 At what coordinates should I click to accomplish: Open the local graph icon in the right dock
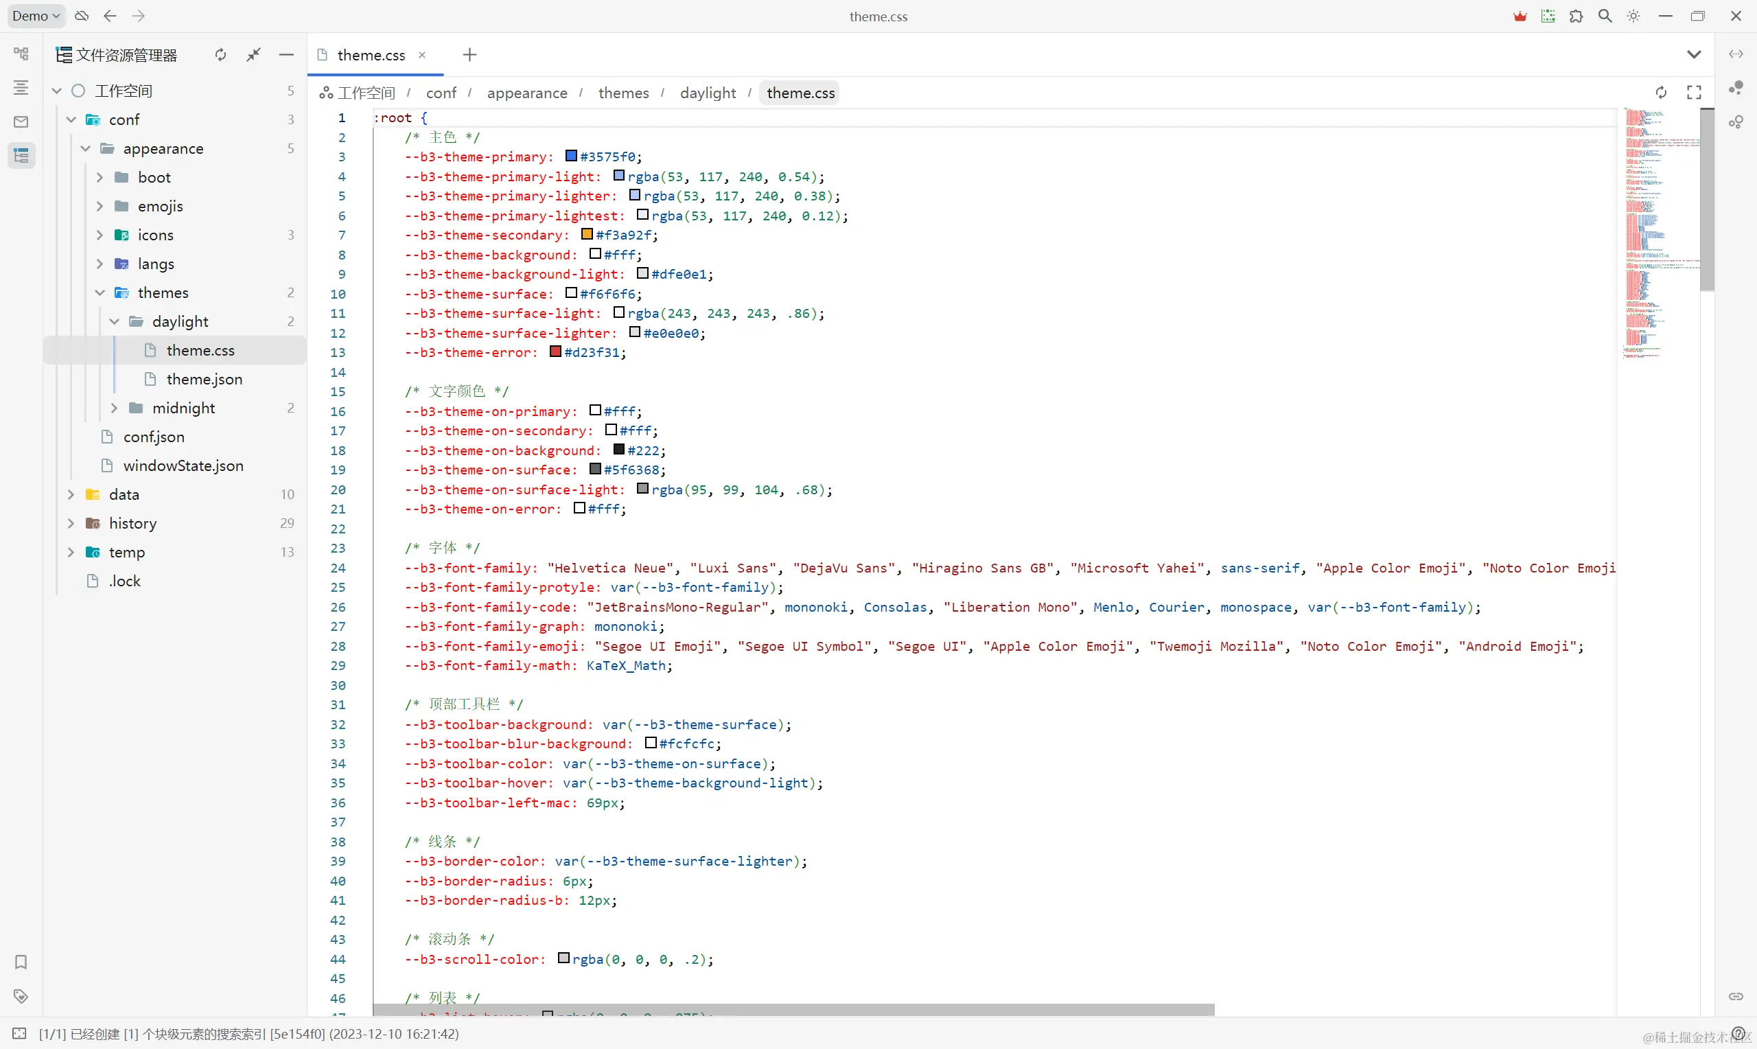pos(1736,122)
